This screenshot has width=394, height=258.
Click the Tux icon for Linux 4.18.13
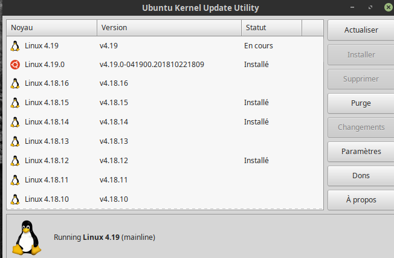tap(16, 141)
